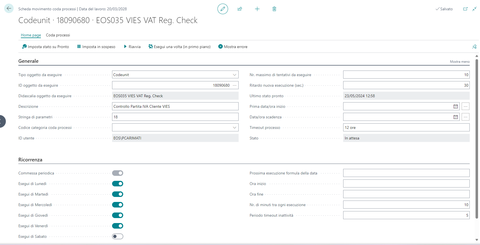Click into the Descrizione text field
The height and width of the screenshot is (245, 480).
pos(175,106)
